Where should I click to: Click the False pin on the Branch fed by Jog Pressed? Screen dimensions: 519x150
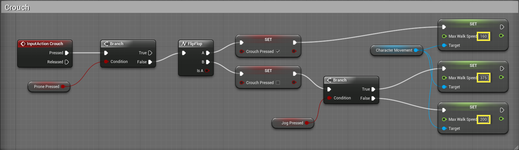click(373, 98)
